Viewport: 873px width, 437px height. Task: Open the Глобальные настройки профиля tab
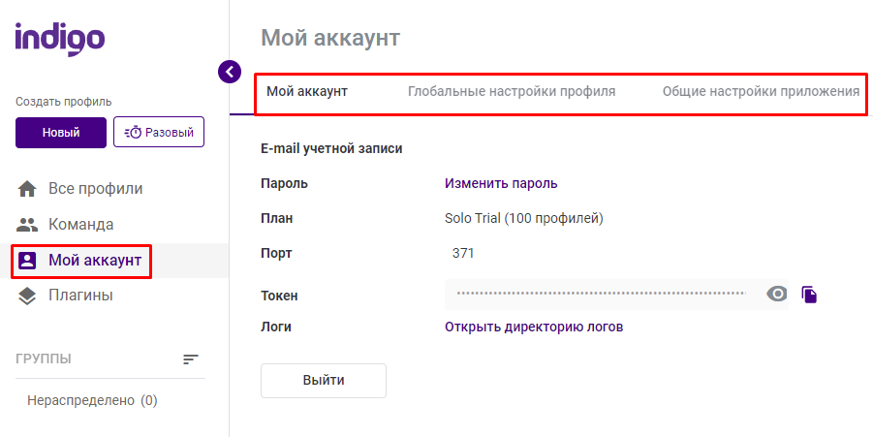tap(512, 91)
